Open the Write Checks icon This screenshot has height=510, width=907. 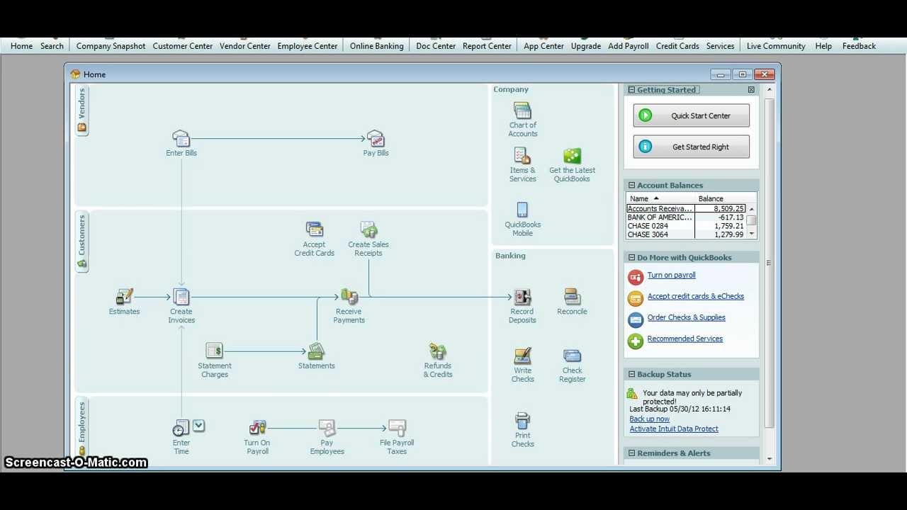522,356
